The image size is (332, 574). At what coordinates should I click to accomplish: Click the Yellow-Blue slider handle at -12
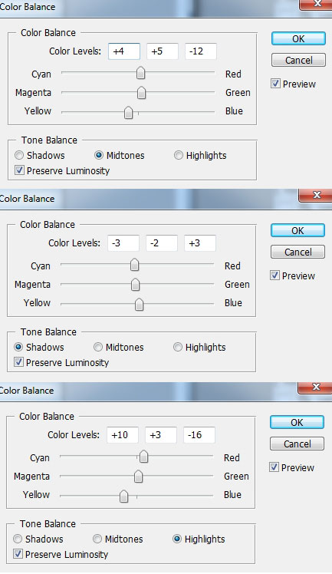pyautogui.click(x=128, y=112)
